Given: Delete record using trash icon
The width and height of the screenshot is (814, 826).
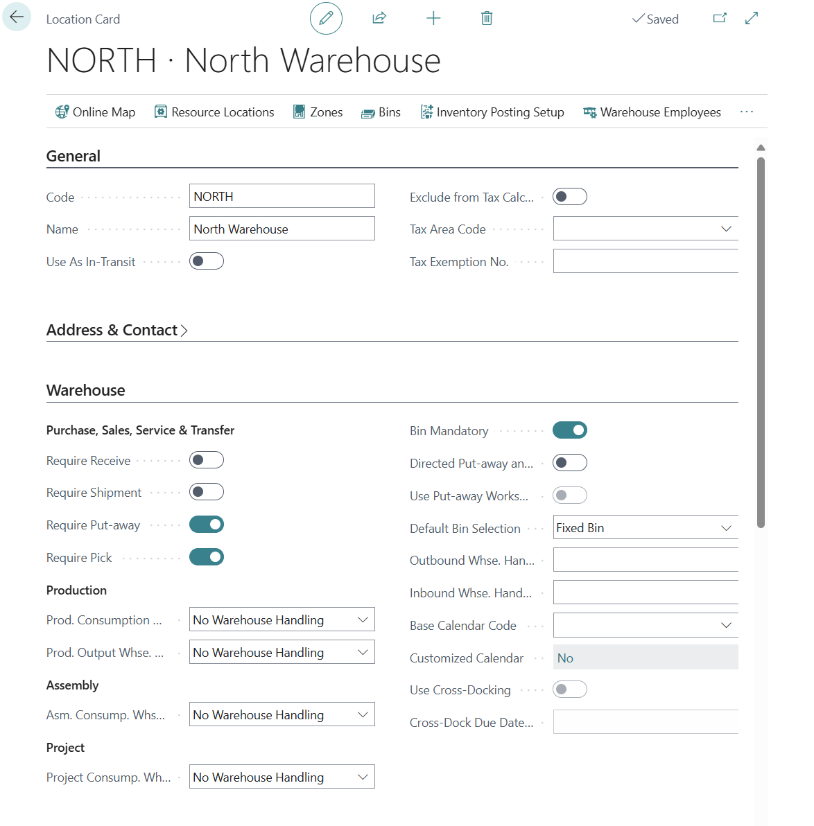Looking at the screenshot, I should (x=487, y=19).
